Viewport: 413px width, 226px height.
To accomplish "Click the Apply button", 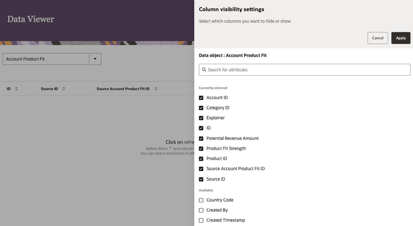I will tap(401, 38).
